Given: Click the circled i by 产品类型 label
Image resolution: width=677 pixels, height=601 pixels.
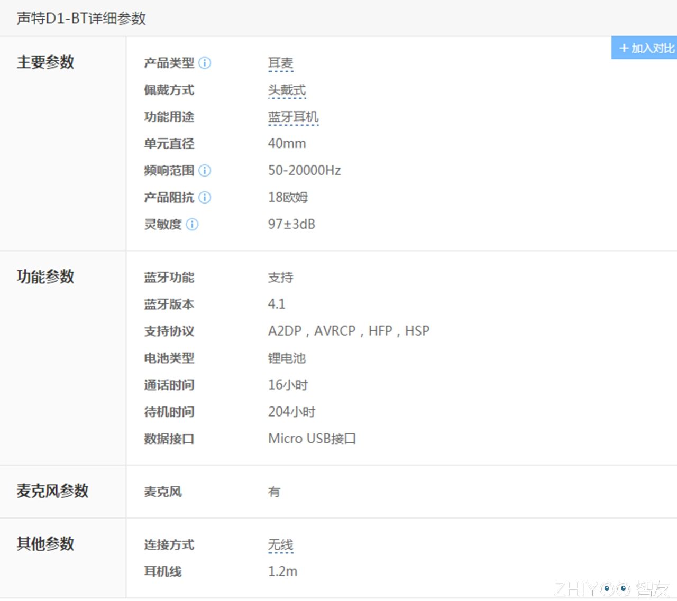Looking at the screenshot, I should pyautogui.click(x=205, y=63).
